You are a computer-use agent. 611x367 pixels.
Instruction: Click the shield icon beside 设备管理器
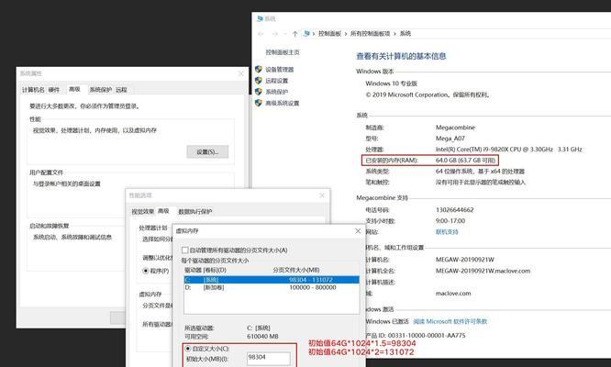259,69
